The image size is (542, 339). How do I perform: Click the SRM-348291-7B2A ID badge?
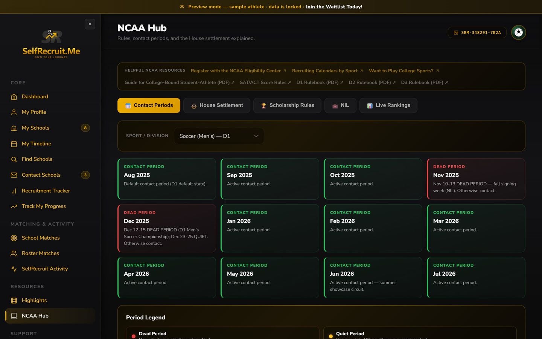tap(477, 33)
